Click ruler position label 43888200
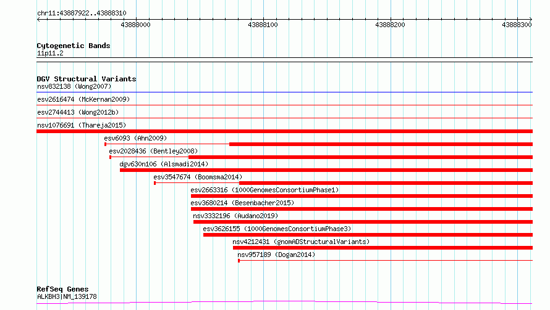550x310 pixels. [390, 25]
